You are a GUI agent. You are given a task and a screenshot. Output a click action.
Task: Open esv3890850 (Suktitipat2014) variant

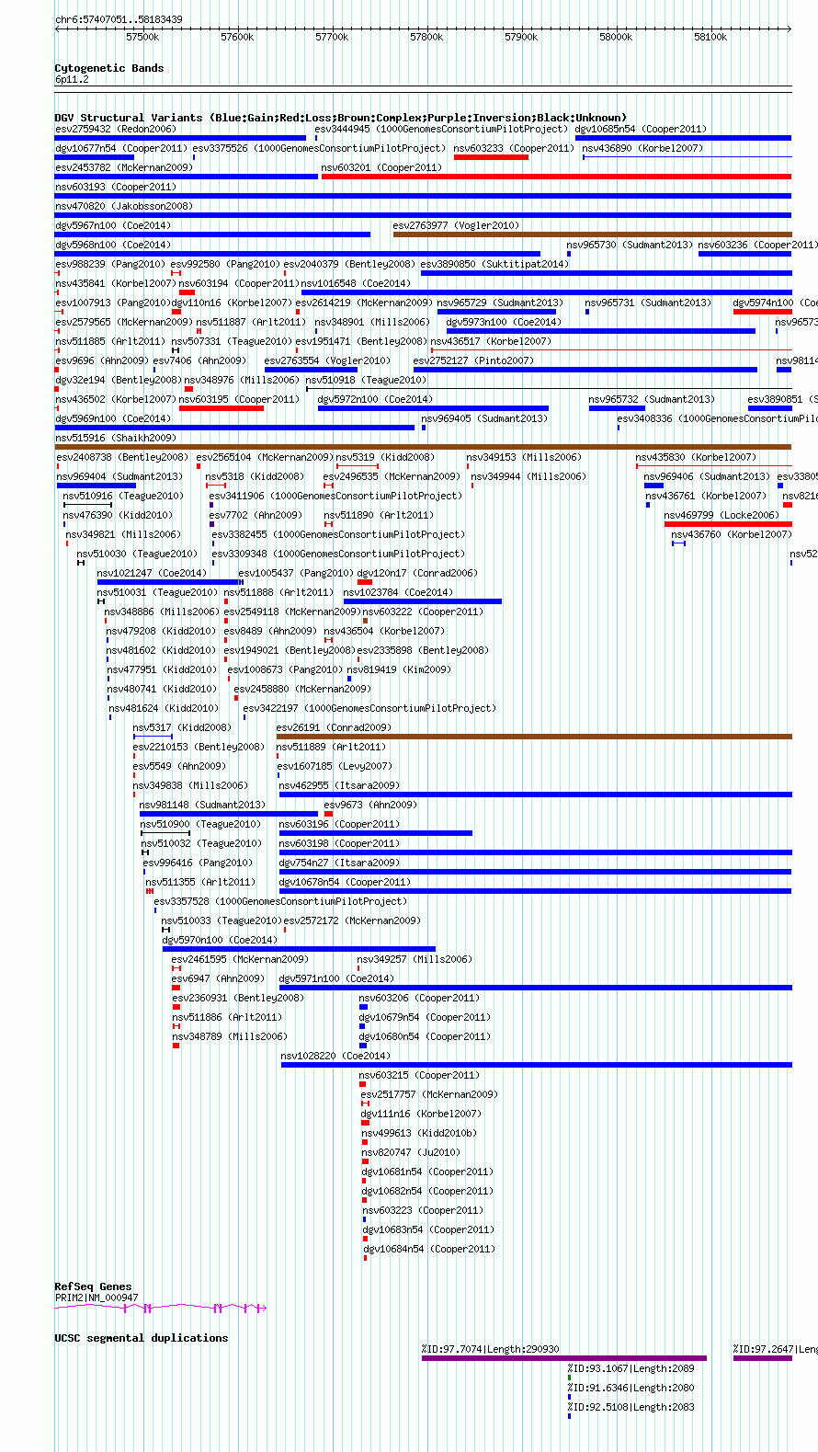pyautogui.click(x=495, y=264)
